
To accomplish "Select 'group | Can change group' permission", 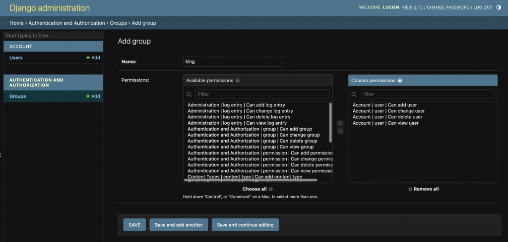I will click(254, 135).
